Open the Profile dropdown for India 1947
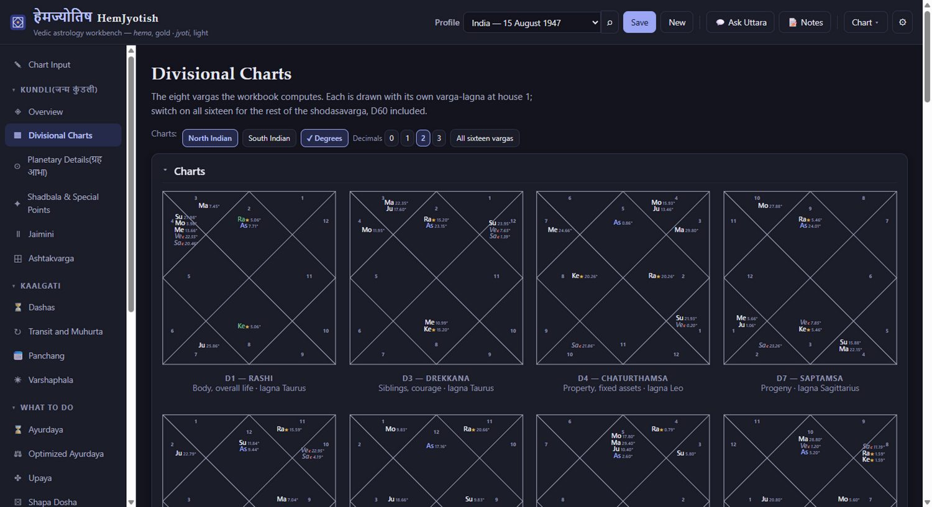Image resolution: width=932 pixels, height=507 pixels. 532,22
